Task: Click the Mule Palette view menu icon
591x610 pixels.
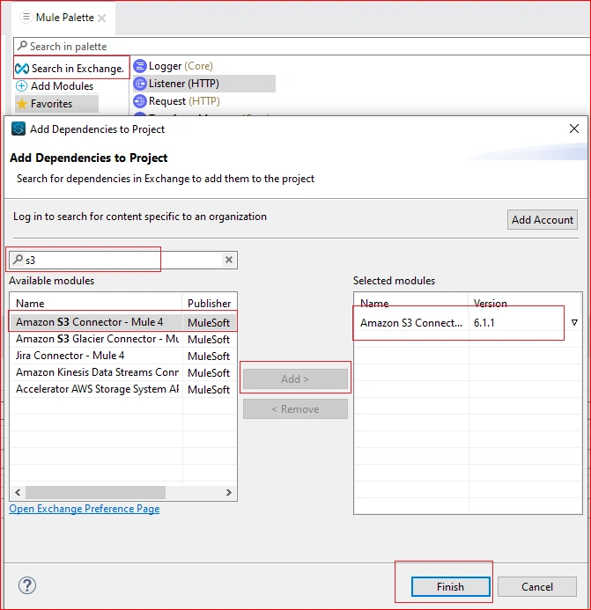Action: pos(26,17)
